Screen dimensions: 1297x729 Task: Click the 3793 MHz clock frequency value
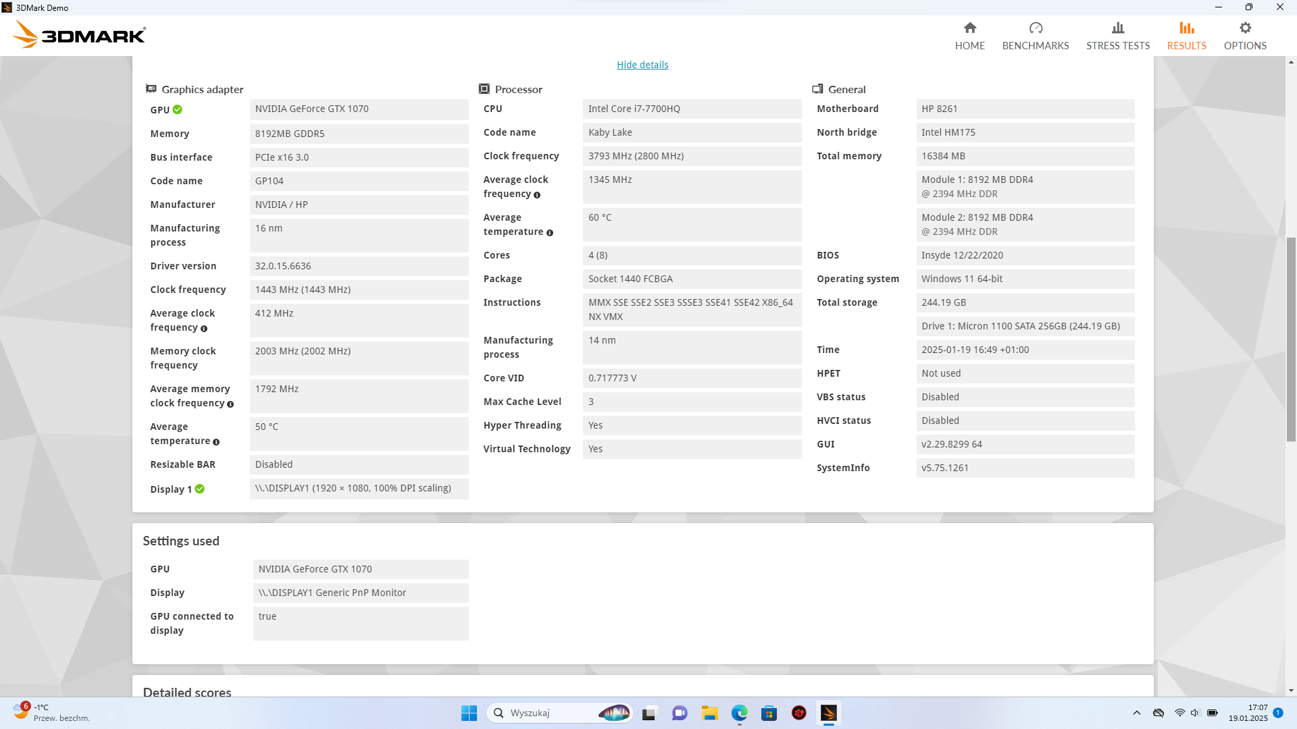(692, 156)
